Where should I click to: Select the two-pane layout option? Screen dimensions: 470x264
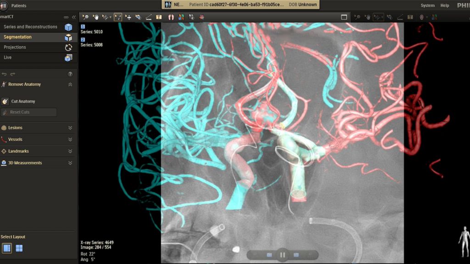pyautogui.click(x=7, y=248)
